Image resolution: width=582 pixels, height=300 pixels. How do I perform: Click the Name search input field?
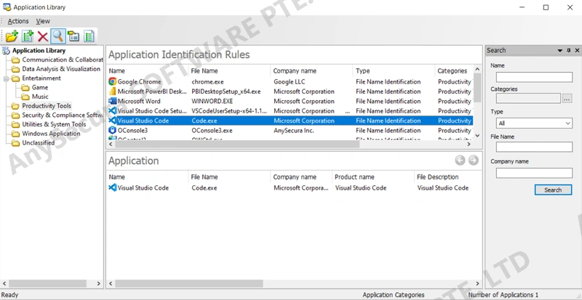coord(534,77)
